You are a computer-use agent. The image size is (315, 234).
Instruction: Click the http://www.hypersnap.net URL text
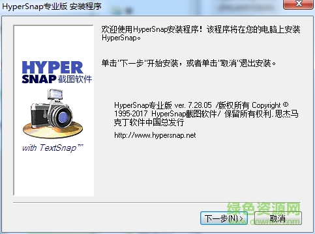(155, 135)
